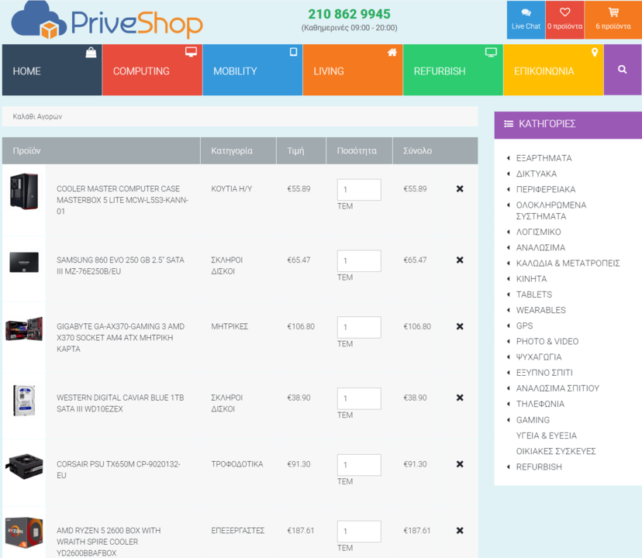Open the GPS category link
The width and height of the screenshot is (642, 558).
pos(524,325)
